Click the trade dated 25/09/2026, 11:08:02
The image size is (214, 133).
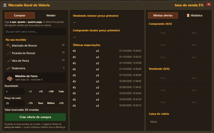pyautogui.click(x=107, y=81)
